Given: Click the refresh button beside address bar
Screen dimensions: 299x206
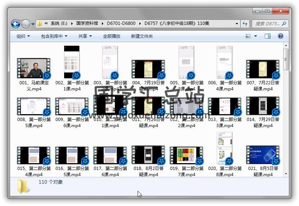Looking at the screenshot, I should click(245, 24).
